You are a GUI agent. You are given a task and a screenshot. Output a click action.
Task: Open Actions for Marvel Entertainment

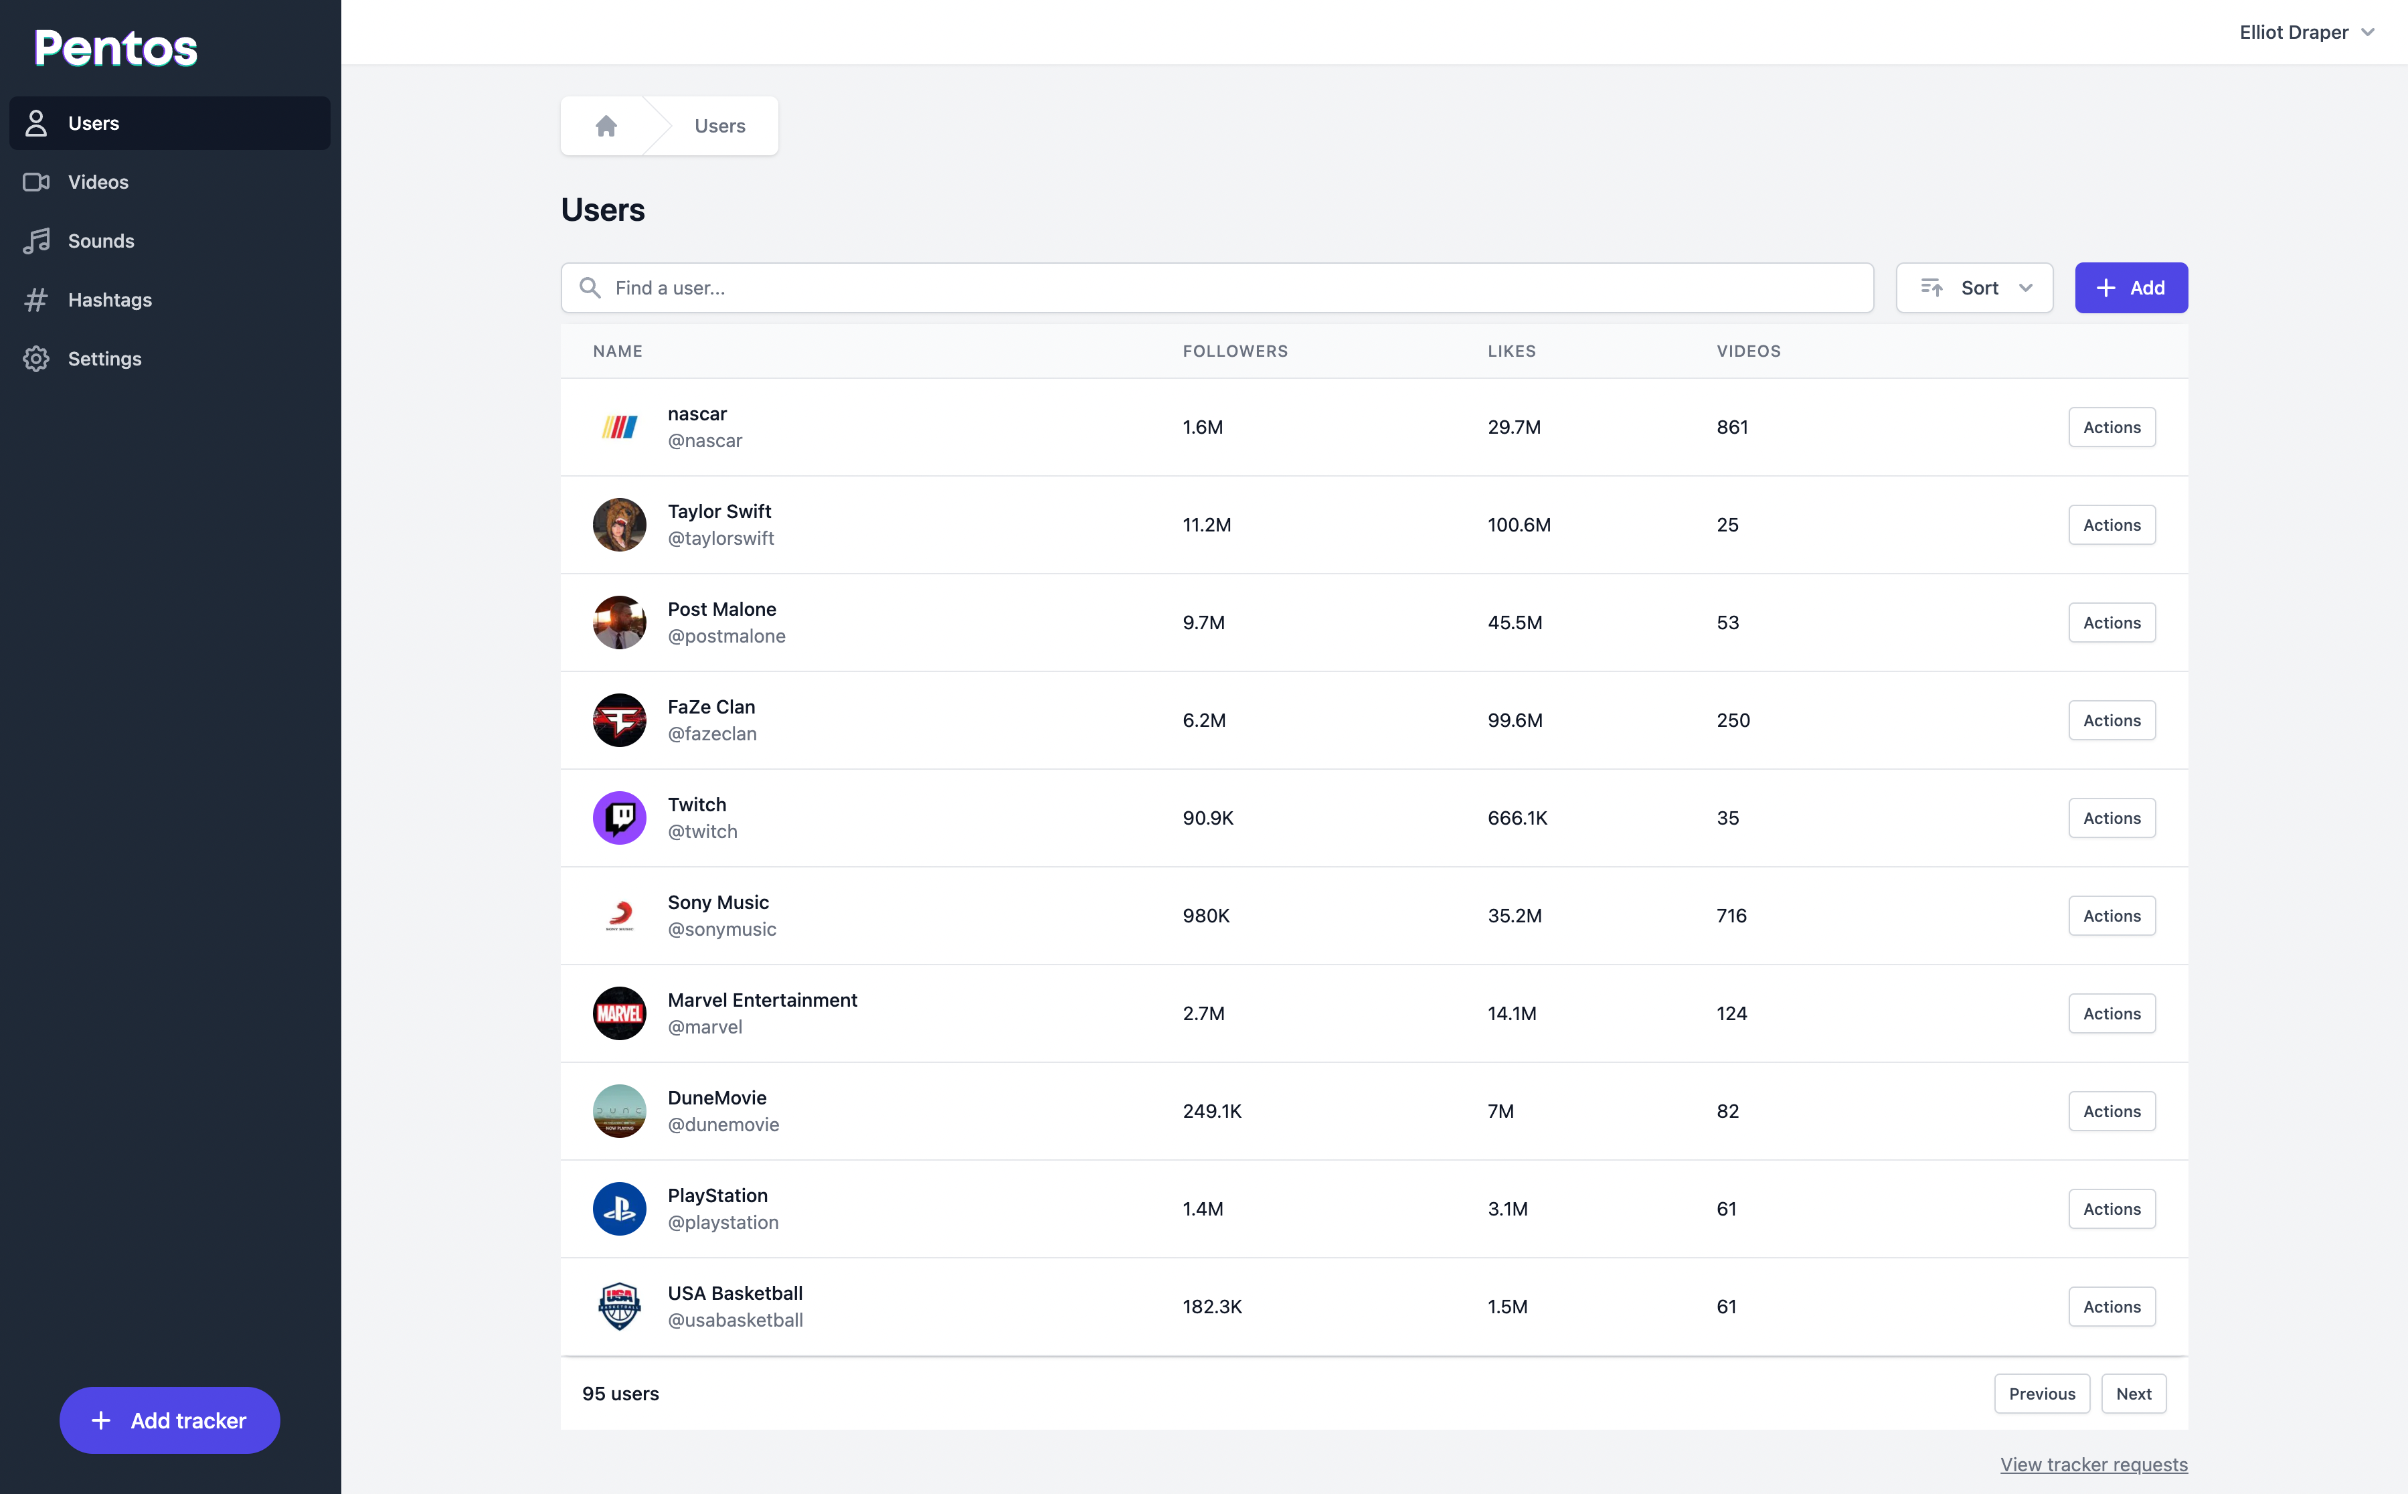2112,1014
